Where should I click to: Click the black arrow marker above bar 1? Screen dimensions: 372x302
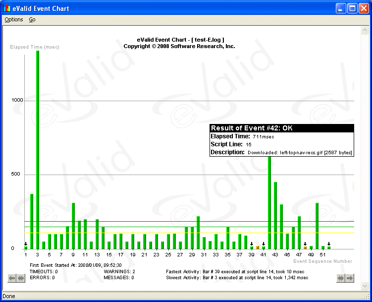[26, 244]
